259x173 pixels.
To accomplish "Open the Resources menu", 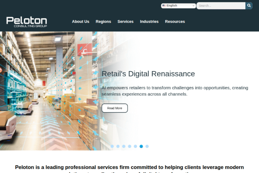I will pos(175,22).
